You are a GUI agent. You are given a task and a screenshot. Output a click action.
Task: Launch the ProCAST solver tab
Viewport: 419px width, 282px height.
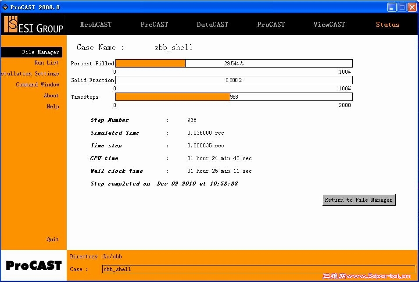(x=271, y=25)
